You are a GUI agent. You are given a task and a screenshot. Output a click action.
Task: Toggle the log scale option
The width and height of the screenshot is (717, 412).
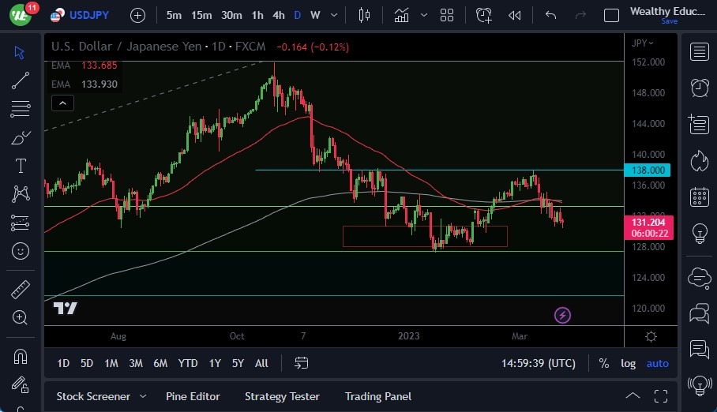(628, 363)
